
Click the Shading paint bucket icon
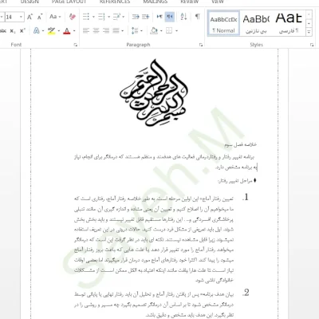tap(154, 30)
